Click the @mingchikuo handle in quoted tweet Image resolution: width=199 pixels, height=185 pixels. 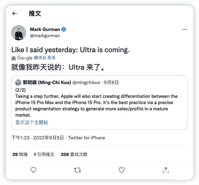point(84,82)
